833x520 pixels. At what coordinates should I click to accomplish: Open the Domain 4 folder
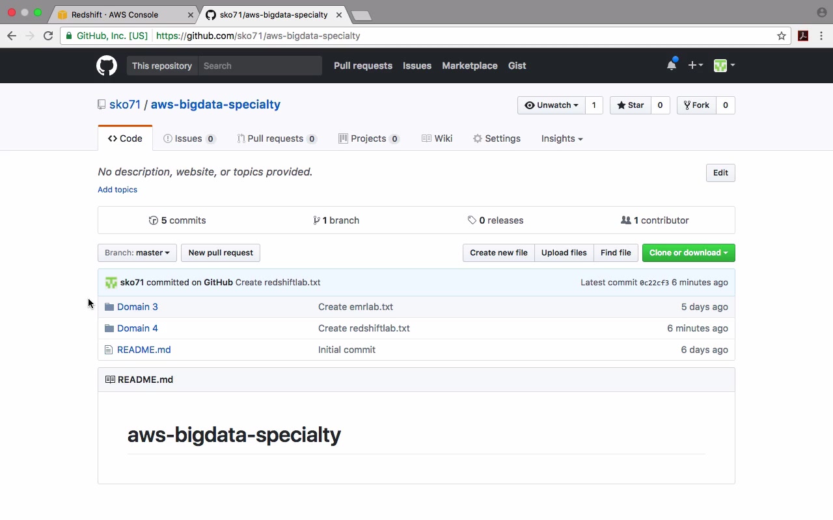pyautogui.click(x=137, y=328)
